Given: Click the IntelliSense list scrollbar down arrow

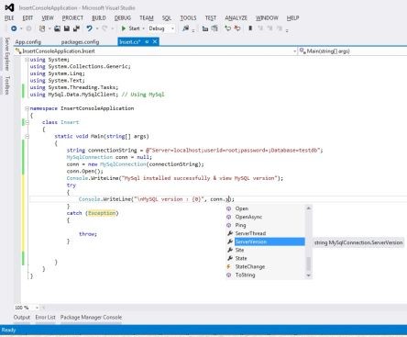Looking at the screenshot, I should point(308,275).
